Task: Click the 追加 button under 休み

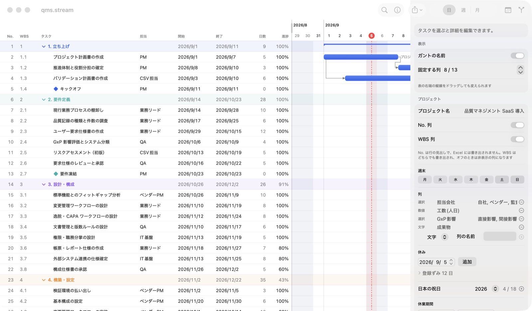Action: tap(467, 262)
